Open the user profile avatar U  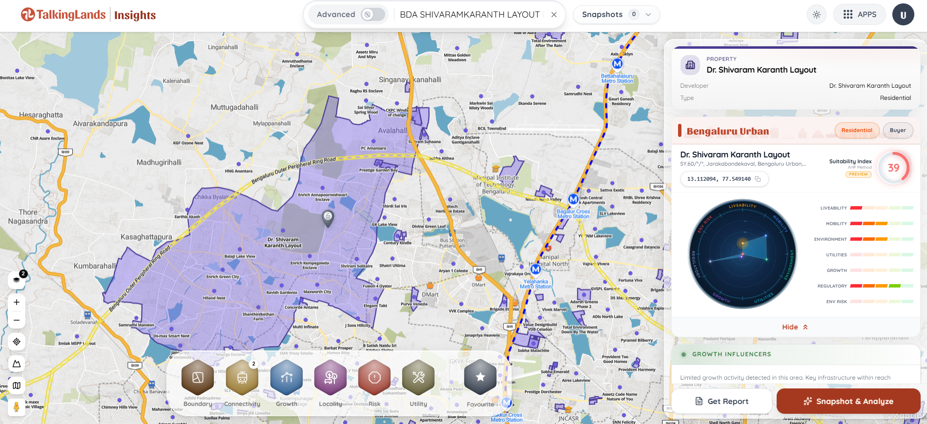pyautogui.click(x=903, y=15)
